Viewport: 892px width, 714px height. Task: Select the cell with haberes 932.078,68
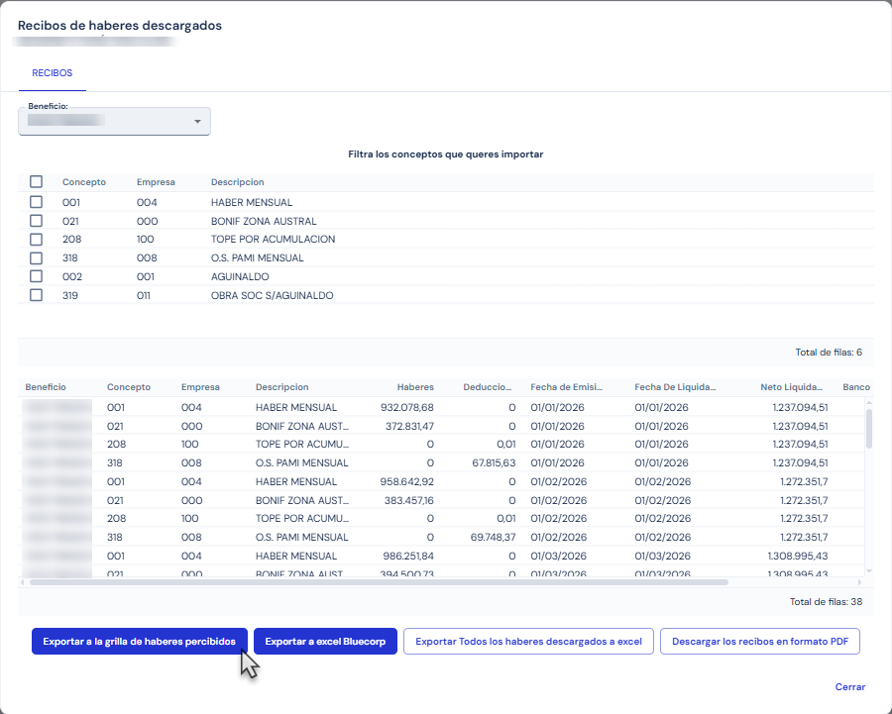click(x=406, y=408)
